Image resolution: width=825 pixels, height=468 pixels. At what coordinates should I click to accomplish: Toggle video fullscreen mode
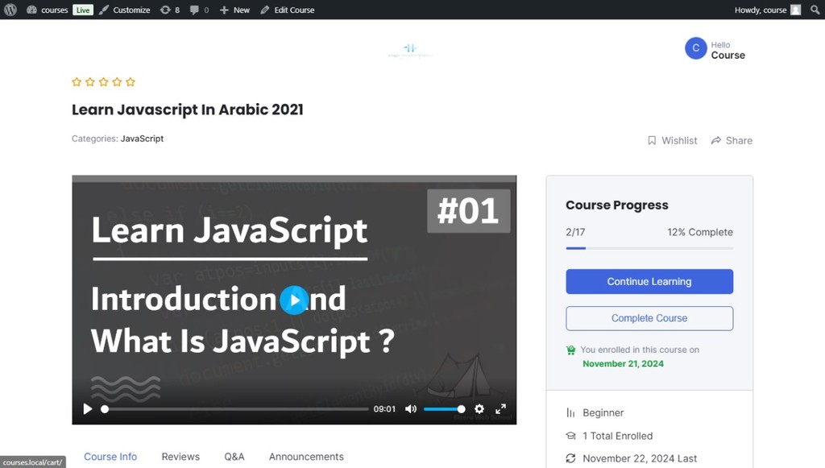click(x=501, y=408)
